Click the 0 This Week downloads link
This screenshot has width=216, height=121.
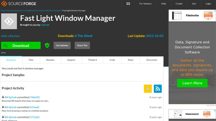(x=84, y=36)
